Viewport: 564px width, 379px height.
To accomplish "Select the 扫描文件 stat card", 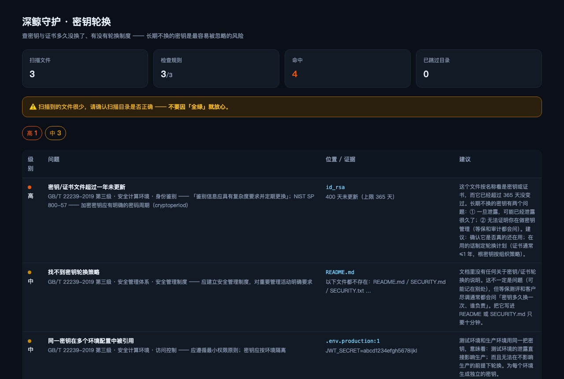I will [x=85, y=68].
